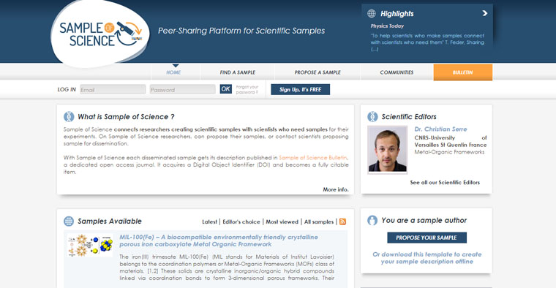
Task: Click the MIL-100(Fe) sample thumbnail image
Action: point(90,245)
